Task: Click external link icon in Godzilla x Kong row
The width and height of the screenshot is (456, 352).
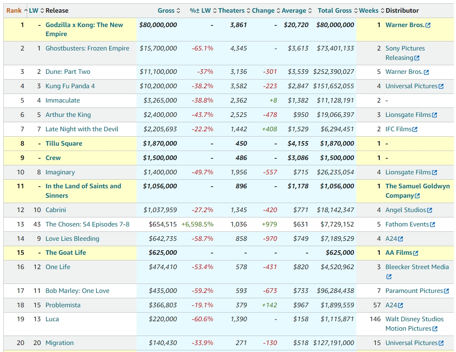Action: (x=428, y=25)
